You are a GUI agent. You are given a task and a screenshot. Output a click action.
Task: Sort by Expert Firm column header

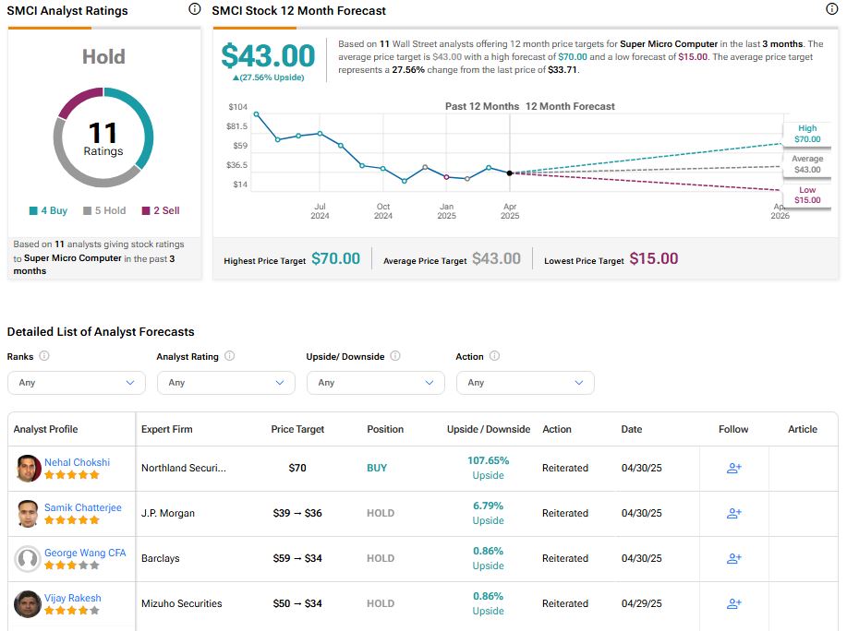click(167, 429)
